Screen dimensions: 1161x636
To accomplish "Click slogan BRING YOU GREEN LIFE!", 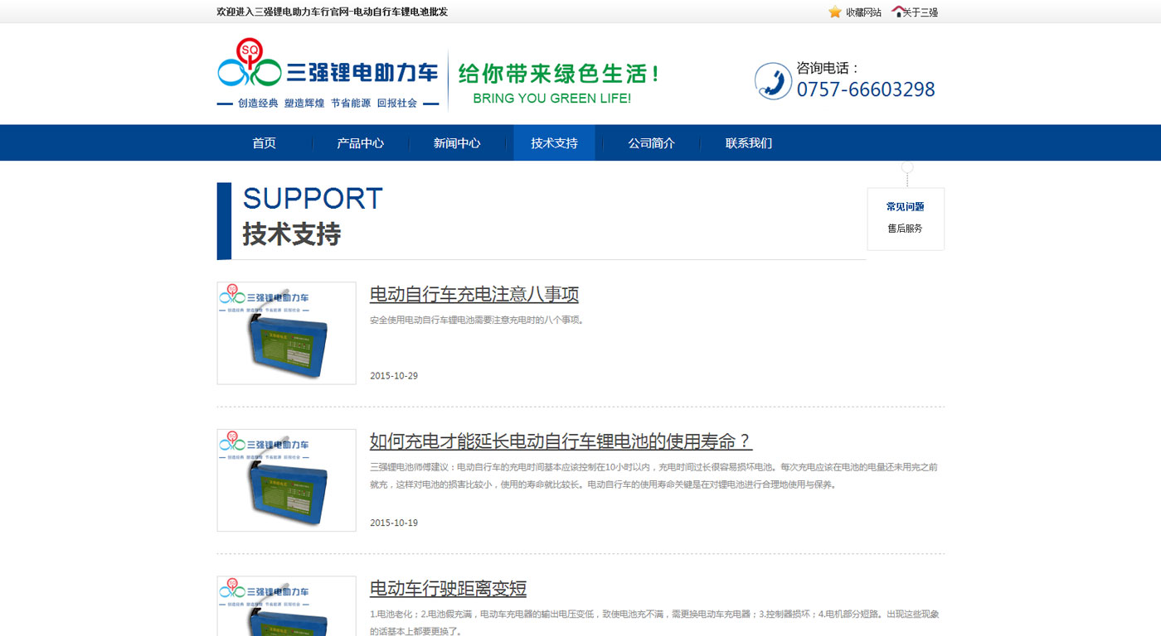I will pos(551,99).
